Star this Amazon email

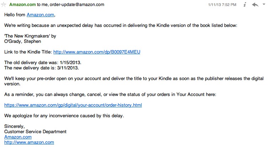tap(4, 5)
